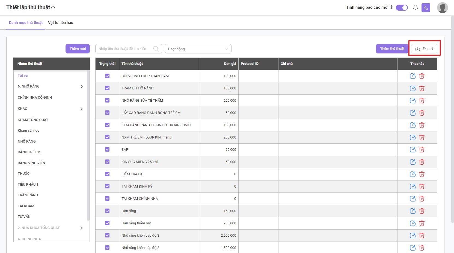Switch to Danh mục thủ thuật tab

click(26, 23)
